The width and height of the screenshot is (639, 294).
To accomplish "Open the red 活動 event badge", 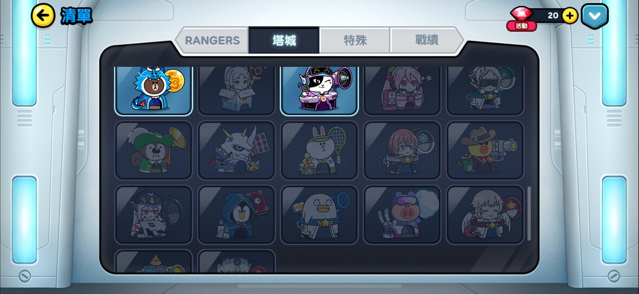I will click(x=521, y=26).
